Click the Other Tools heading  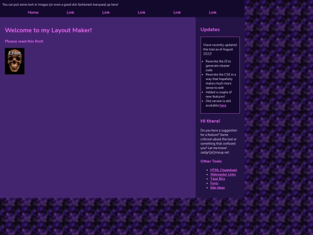211,161
